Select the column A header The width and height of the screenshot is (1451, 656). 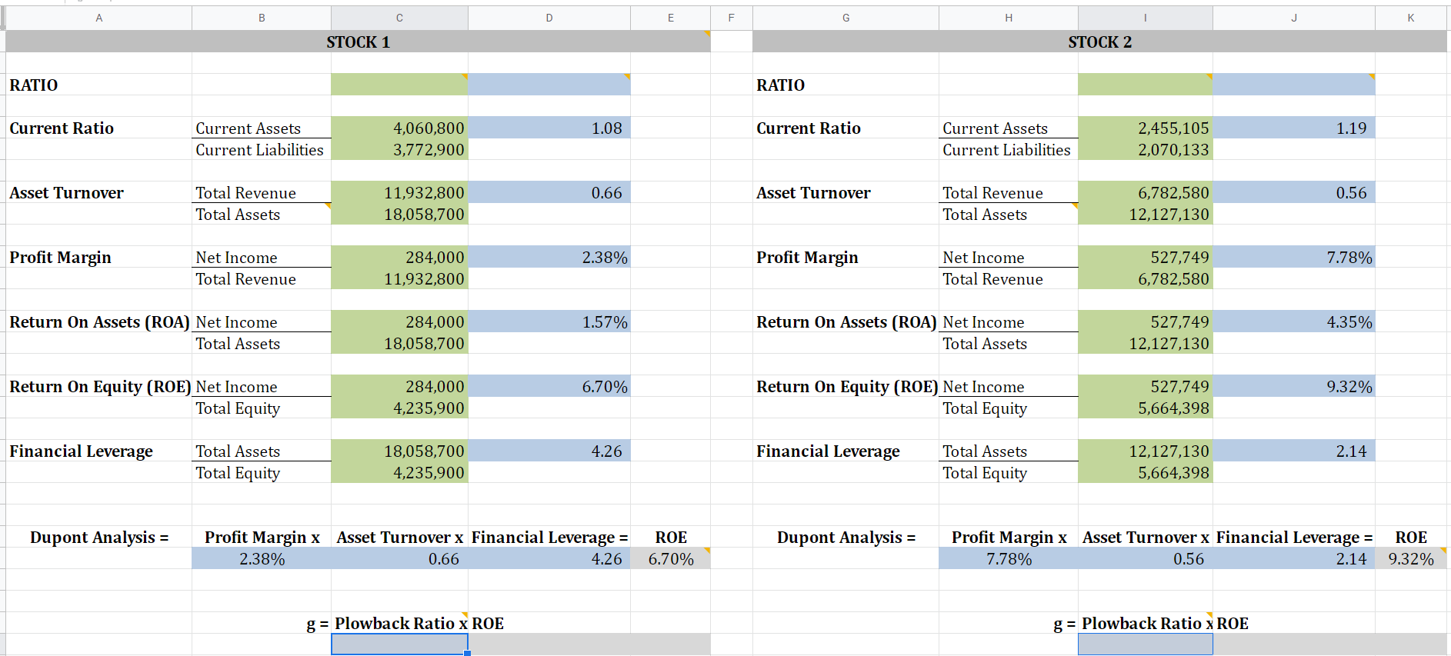coord(99,18)
